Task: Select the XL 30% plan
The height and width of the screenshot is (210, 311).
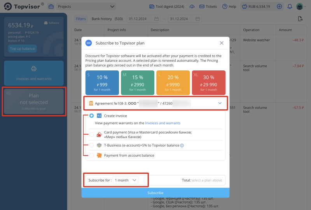Action: (x=209, y=83)
